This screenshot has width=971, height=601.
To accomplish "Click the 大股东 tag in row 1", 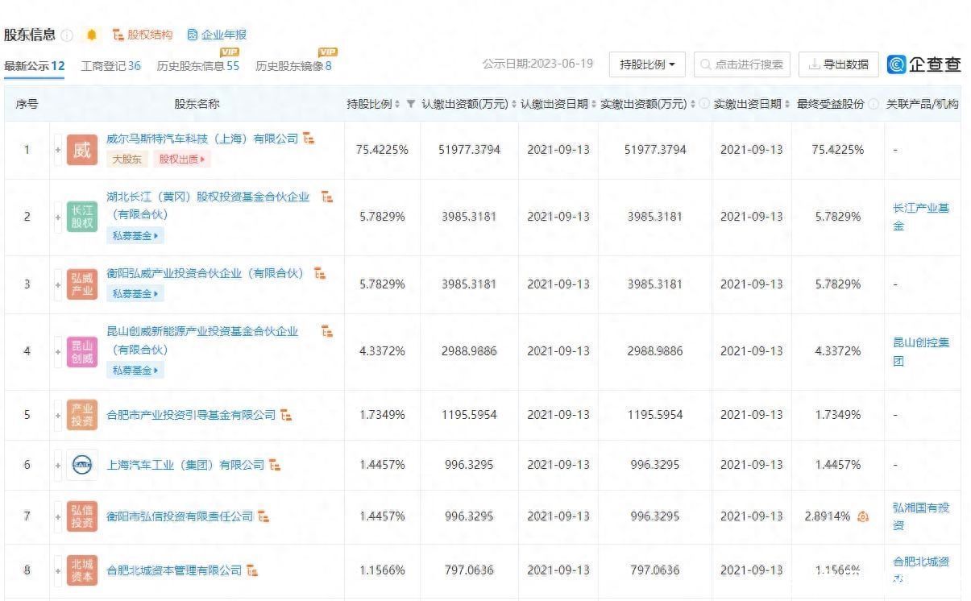I will pyautogui.click(x=127, y=160).
